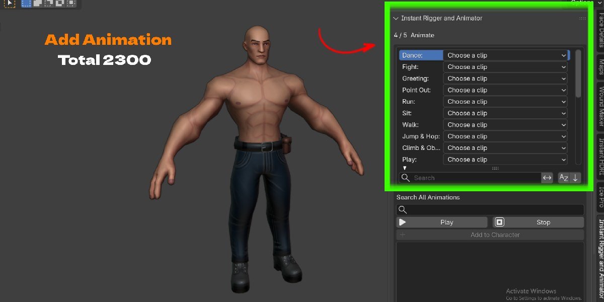Select the Tweak select tool icon

point(9,3)
